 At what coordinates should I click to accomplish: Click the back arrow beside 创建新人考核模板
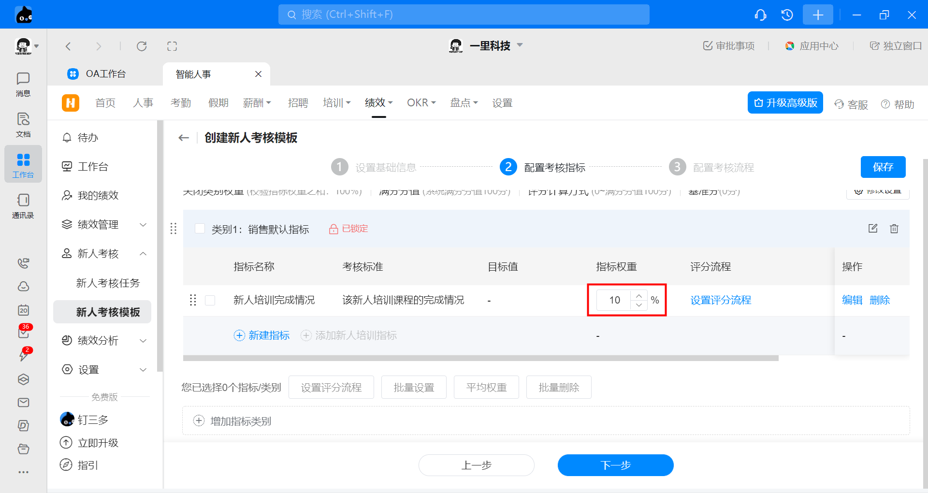click(x=184, y=138)
